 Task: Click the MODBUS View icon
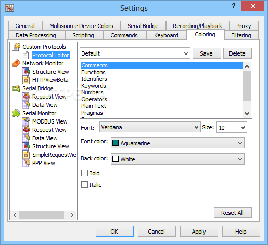pyautogui.click(x=26, y=121)
